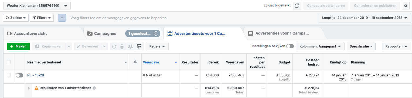
Task: Click the Resultaten column header
Action: click(190, 62)
